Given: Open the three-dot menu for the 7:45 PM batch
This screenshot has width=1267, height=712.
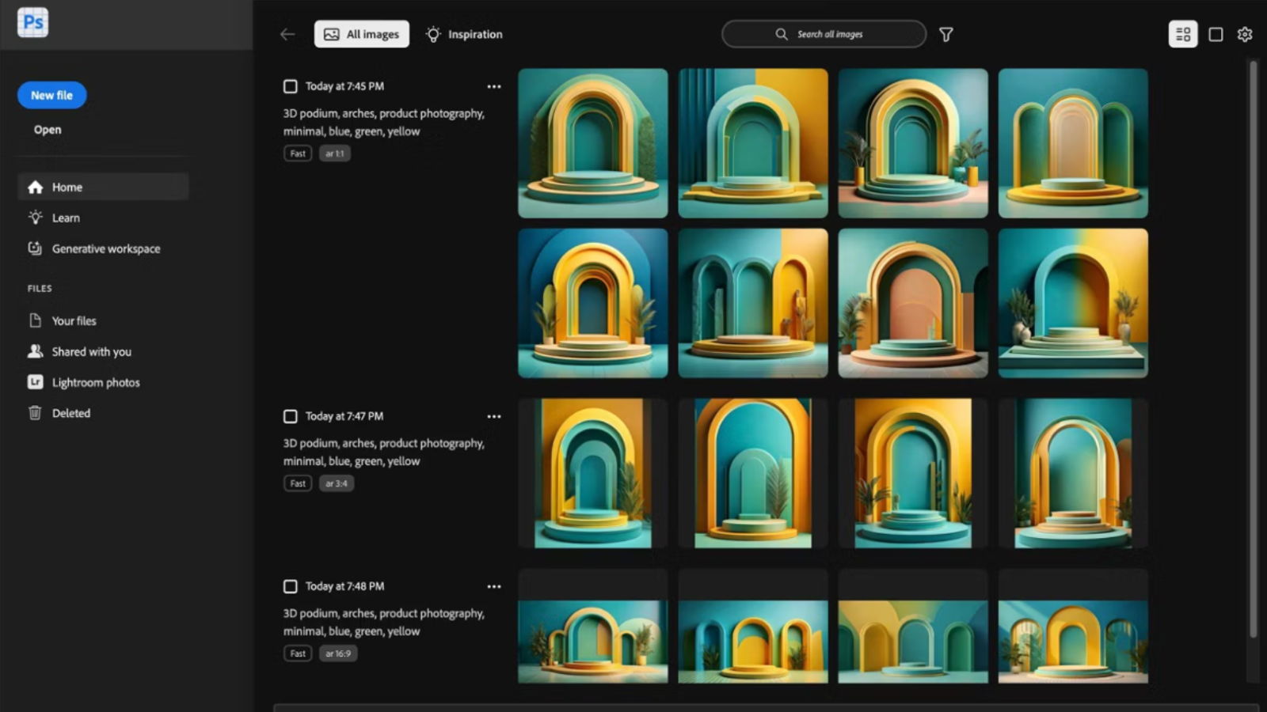Looking at the screenshot, I should point(494,86).
